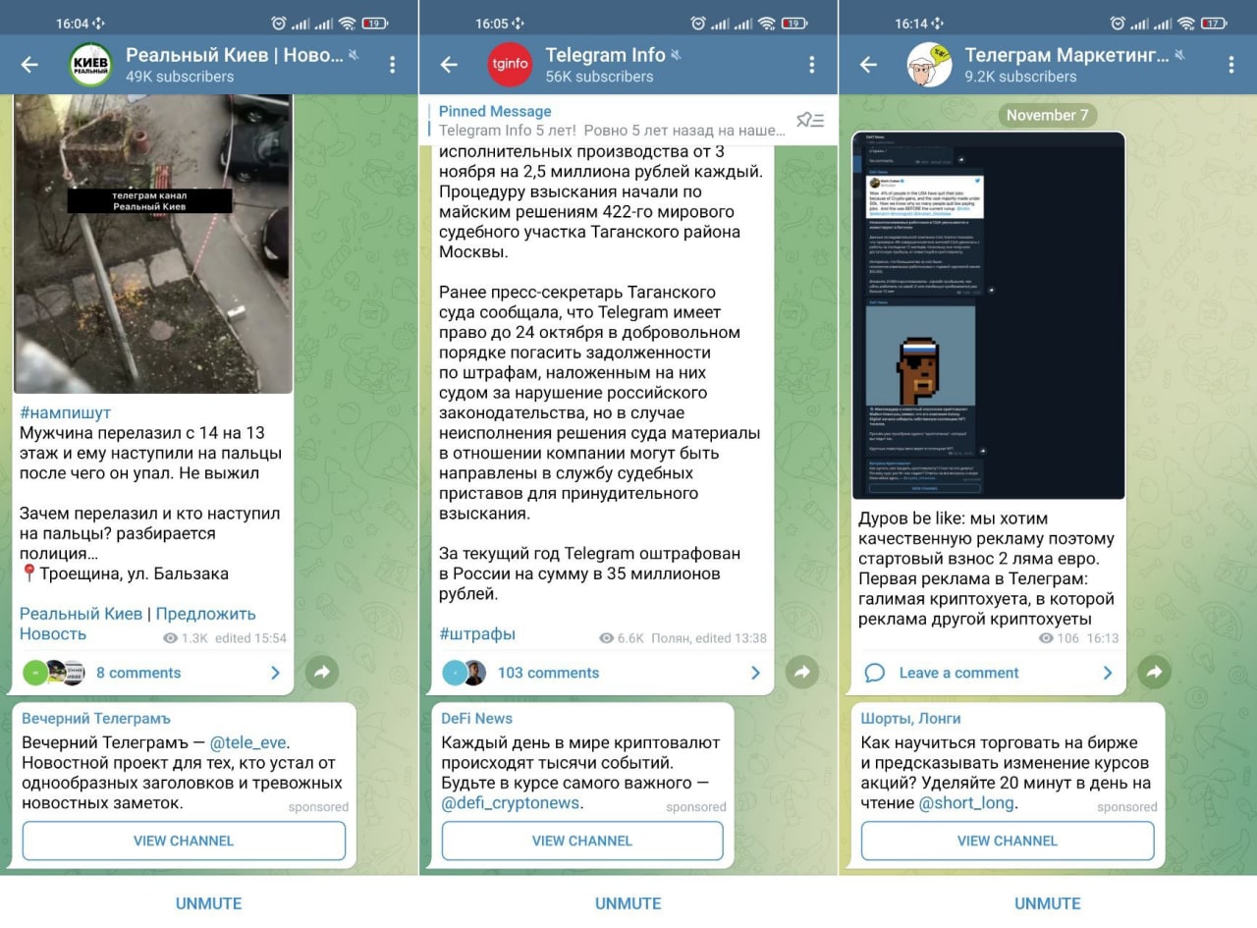The image size is (1257, 928).
Task: Open Реальный Киев channel avatar
Action: 90,65
